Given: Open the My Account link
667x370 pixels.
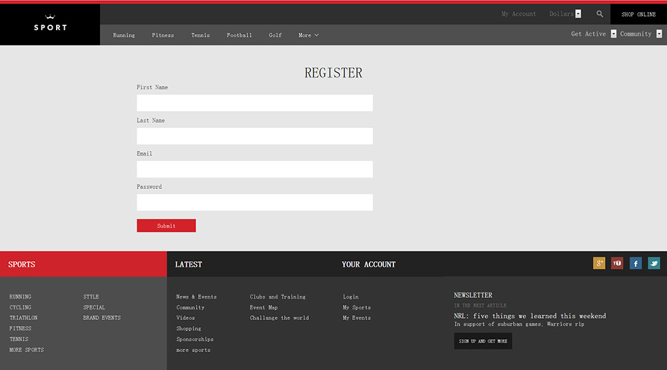Looking at the screenshot, I should (518, 14).
